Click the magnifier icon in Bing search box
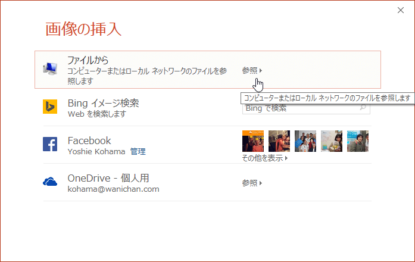Screen dimensions: 415x262 363,107
